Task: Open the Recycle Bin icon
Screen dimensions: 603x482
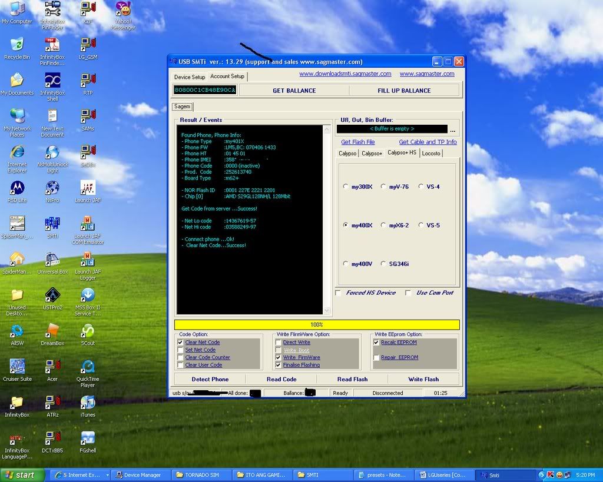Action: (x=17, y=48)
